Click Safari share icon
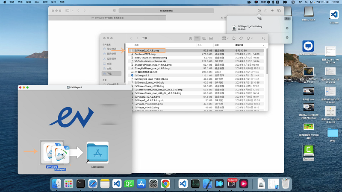 pyautogui.click(x=265, y=10)
